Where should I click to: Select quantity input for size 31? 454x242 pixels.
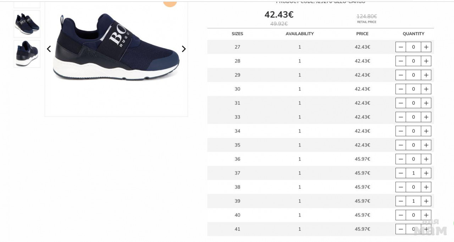point(413,103)
